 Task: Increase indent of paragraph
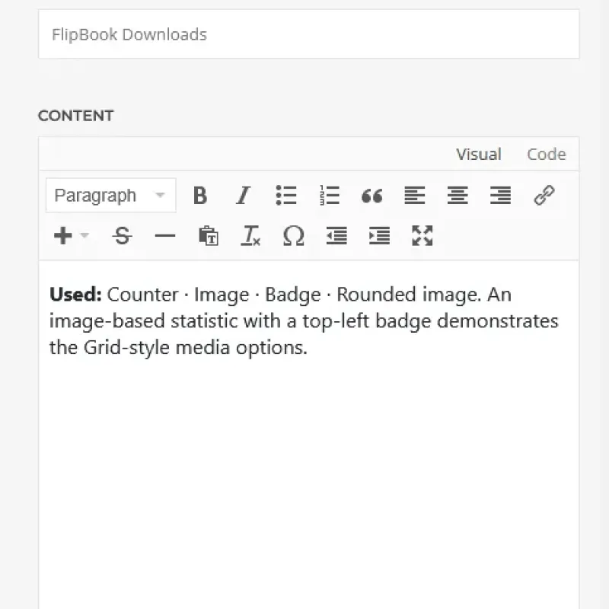(x=379, y=236)
